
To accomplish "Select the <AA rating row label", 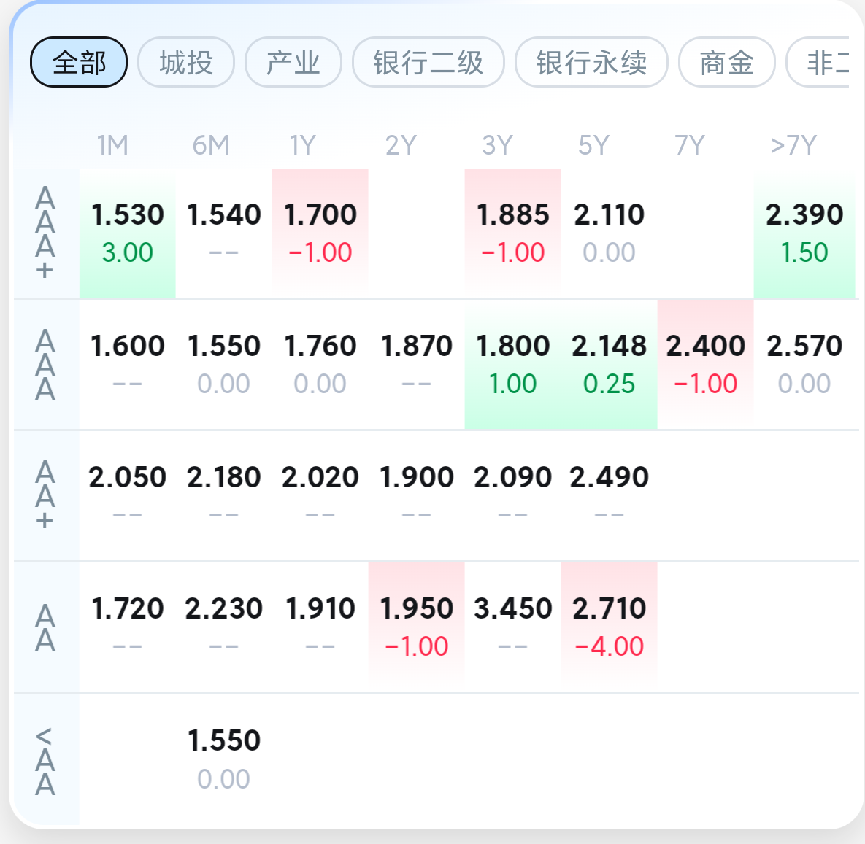I will (x=45, y=761).
